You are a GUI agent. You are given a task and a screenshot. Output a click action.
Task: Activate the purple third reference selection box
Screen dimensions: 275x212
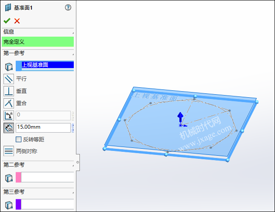pyautogui.click(x=45, y=204)
